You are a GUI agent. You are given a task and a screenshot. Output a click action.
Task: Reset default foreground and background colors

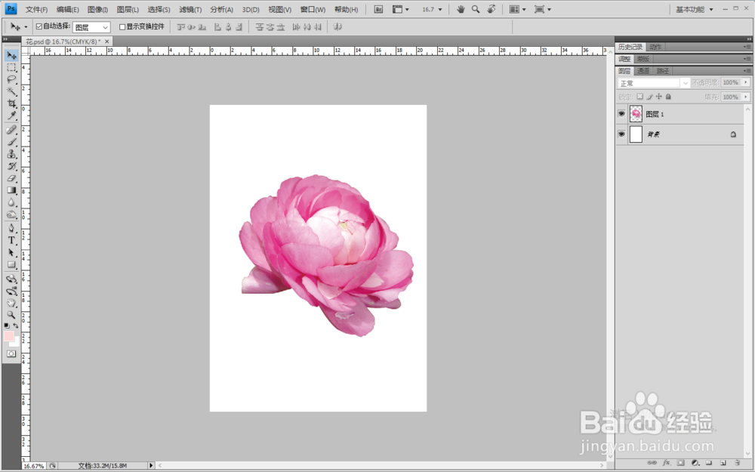pos(7,325)
